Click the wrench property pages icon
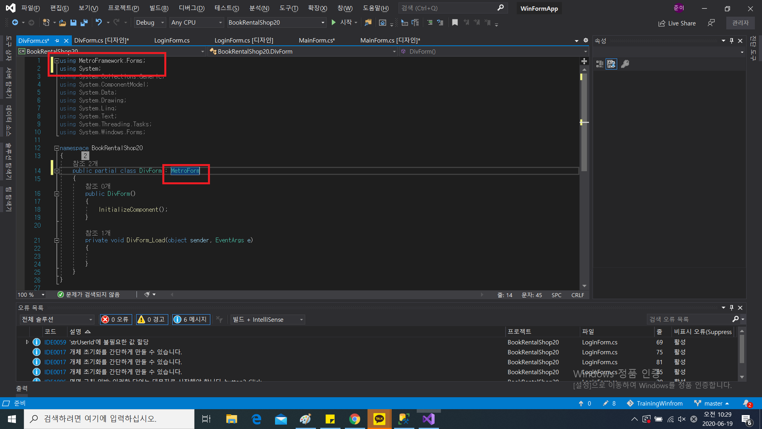The height and width of the screenshot is (429, 762). (625, 64)
